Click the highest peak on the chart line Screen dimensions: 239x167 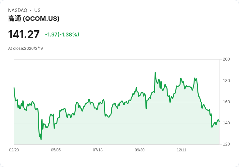[155, 72]
